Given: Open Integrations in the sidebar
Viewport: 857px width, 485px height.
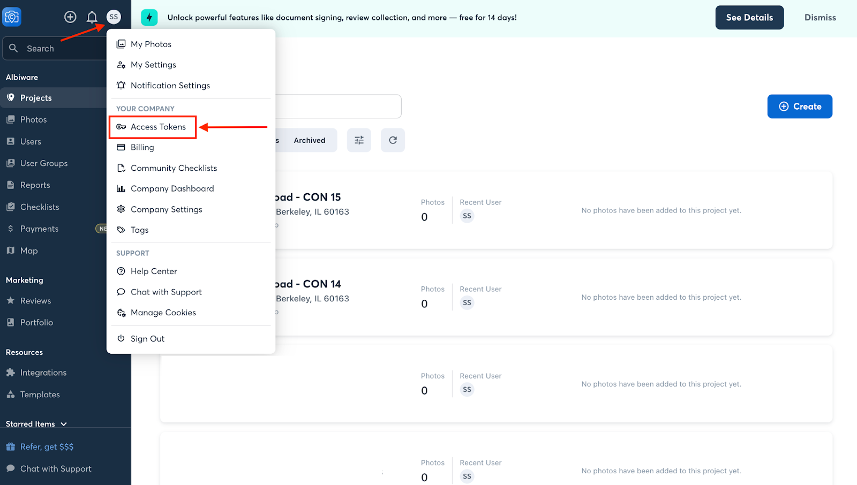Looking at the screenshot, I should 43,373.
